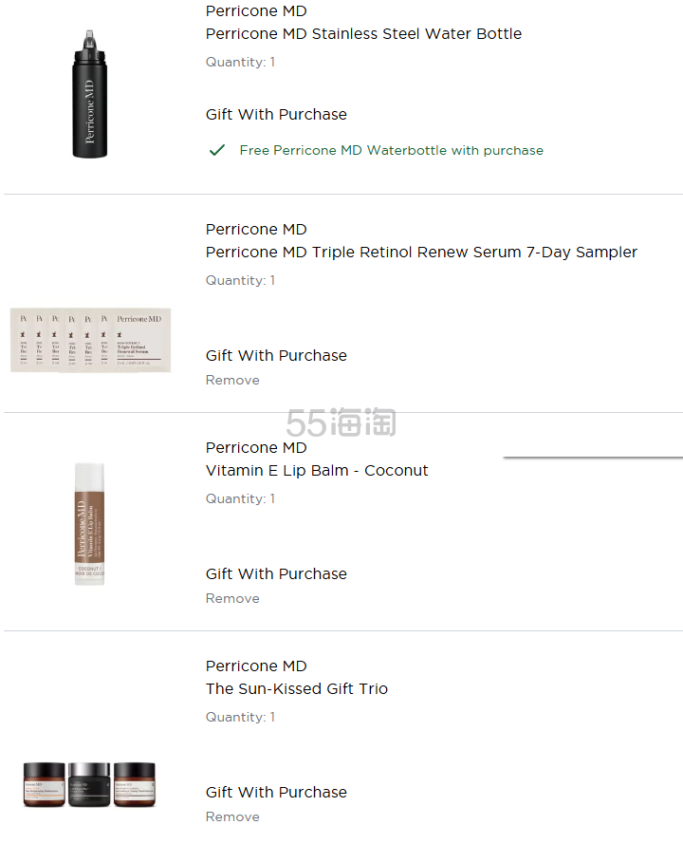This screenshot has width=683, height=844.
Task: Open the Stainless Steel Water Bottle product image
Action: pyautogui.click(x=90, y=93)
